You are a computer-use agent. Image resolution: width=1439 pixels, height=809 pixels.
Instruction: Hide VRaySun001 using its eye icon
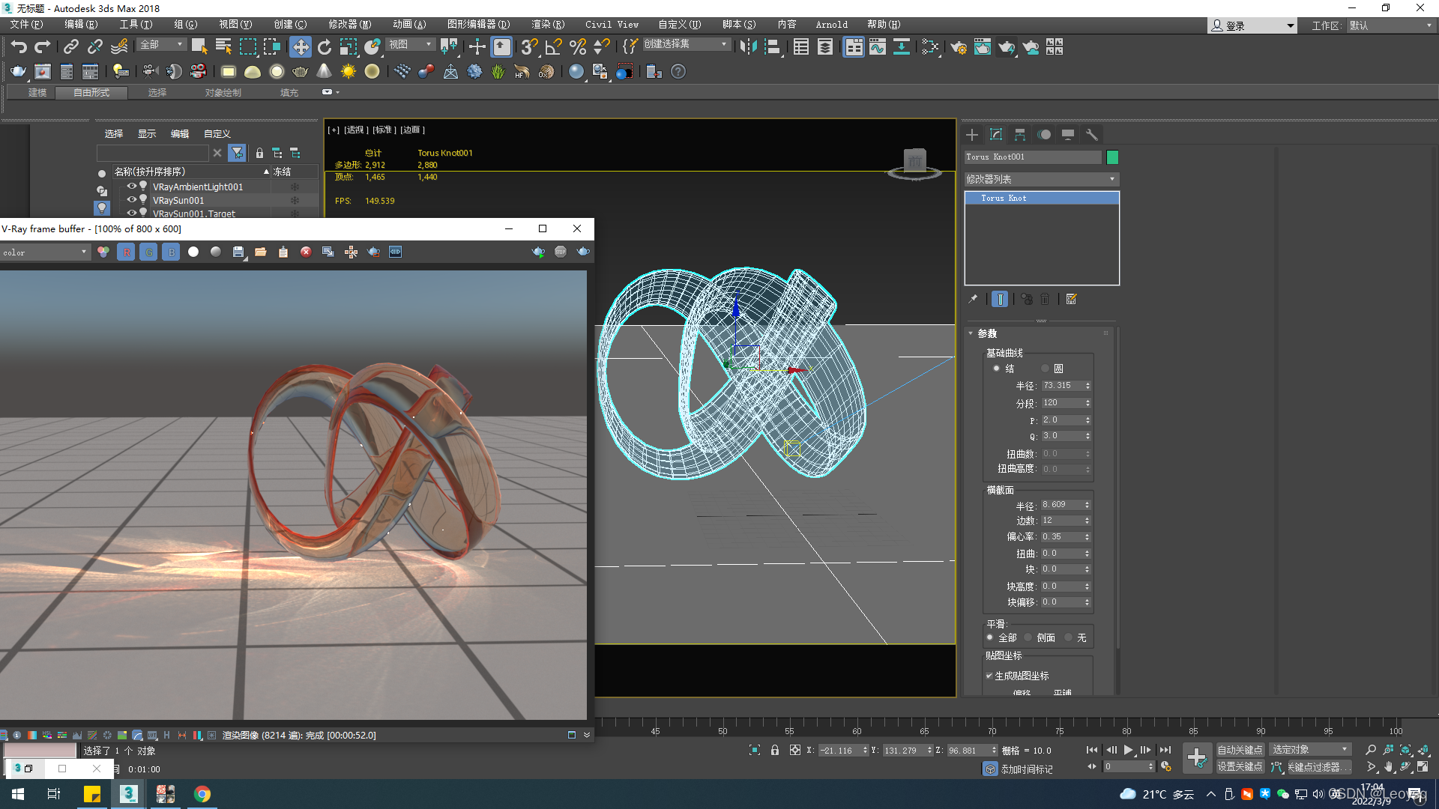pos(131,200)
